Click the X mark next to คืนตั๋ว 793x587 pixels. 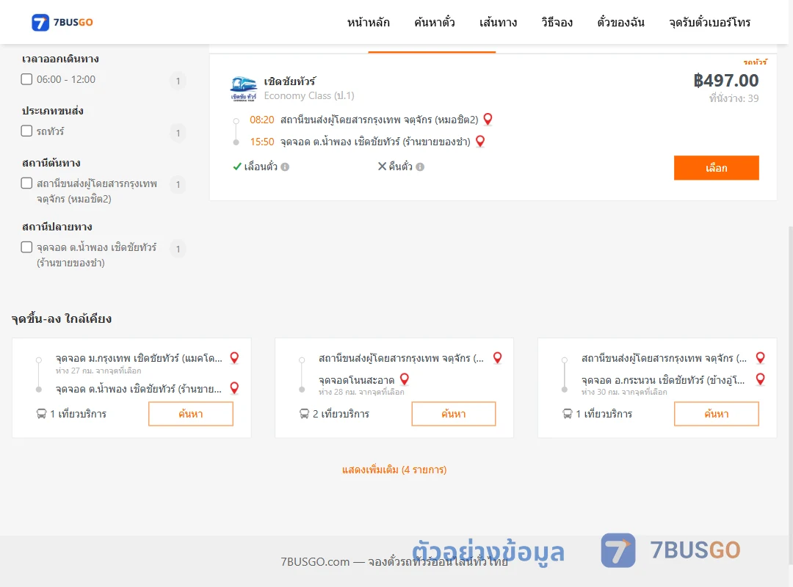[383, 167]
